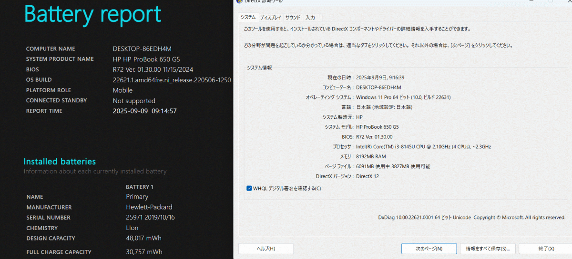Click the DirectX diagnostic tool title icon
Image resolution: width=572 pixels, height=259 pixels.
coord(239,1)
